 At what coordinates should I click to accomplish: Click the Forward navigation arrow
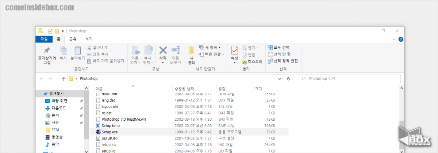tap(50, 78)
